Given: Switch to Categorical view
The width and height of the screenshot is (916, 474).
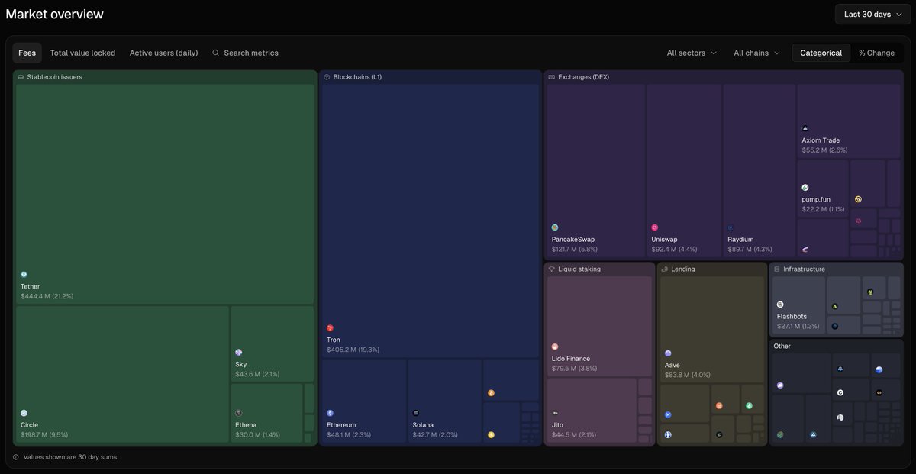Looking at the screenshot, I should 821,53.
